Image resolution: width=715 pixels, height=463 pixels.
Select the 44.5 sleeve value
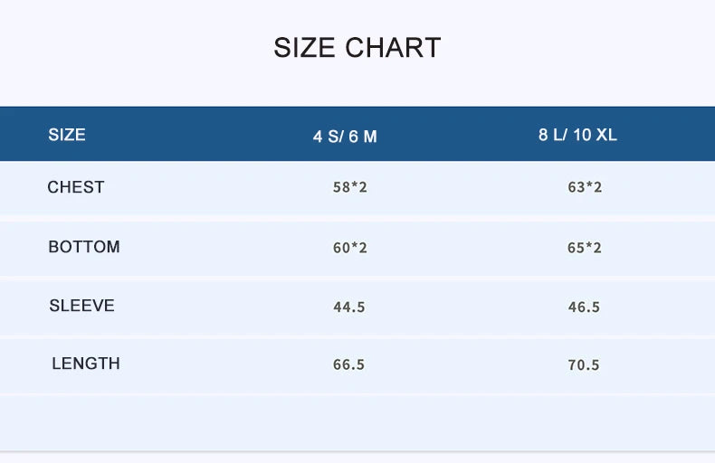pos(348,307)
